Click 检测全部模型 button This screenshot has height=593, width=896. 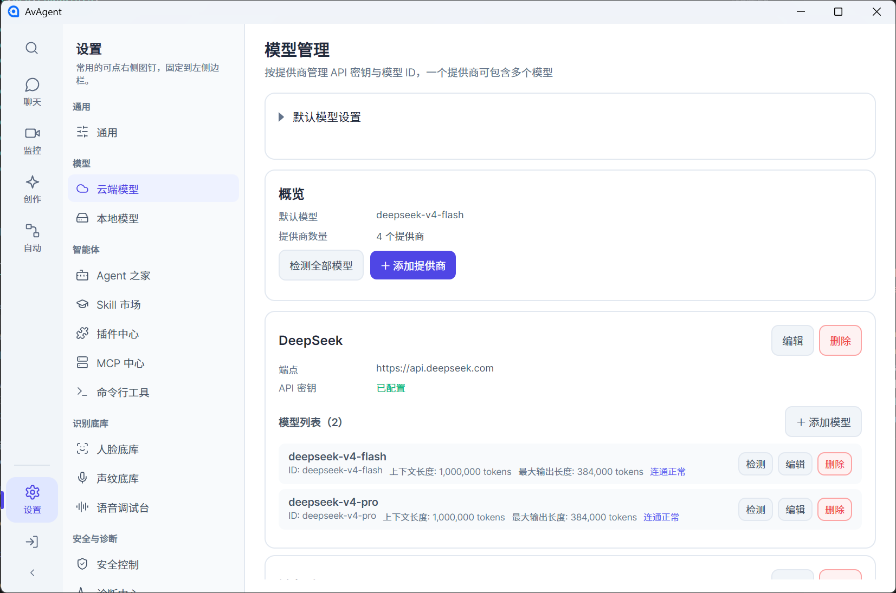point(321,265)
